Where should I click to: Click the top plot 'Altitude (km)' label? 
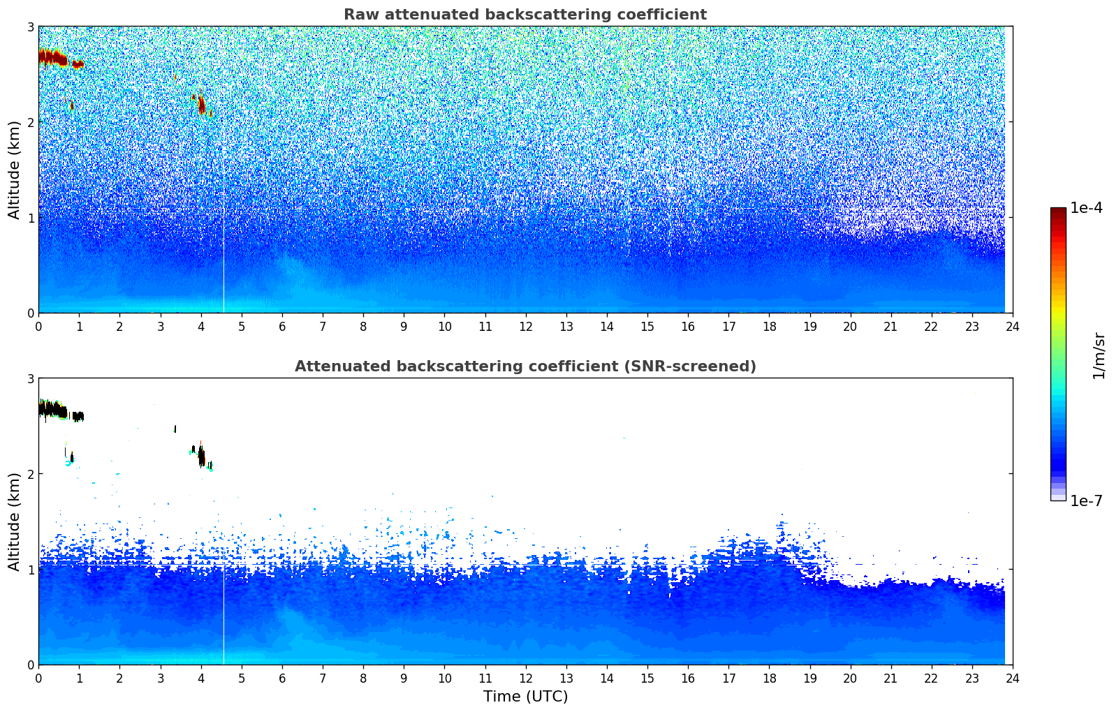click(x=14, y=170)
